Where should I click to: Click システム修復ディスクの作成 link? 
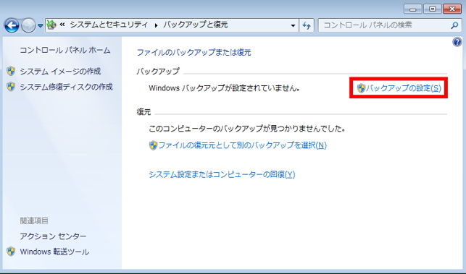[66, 87]
